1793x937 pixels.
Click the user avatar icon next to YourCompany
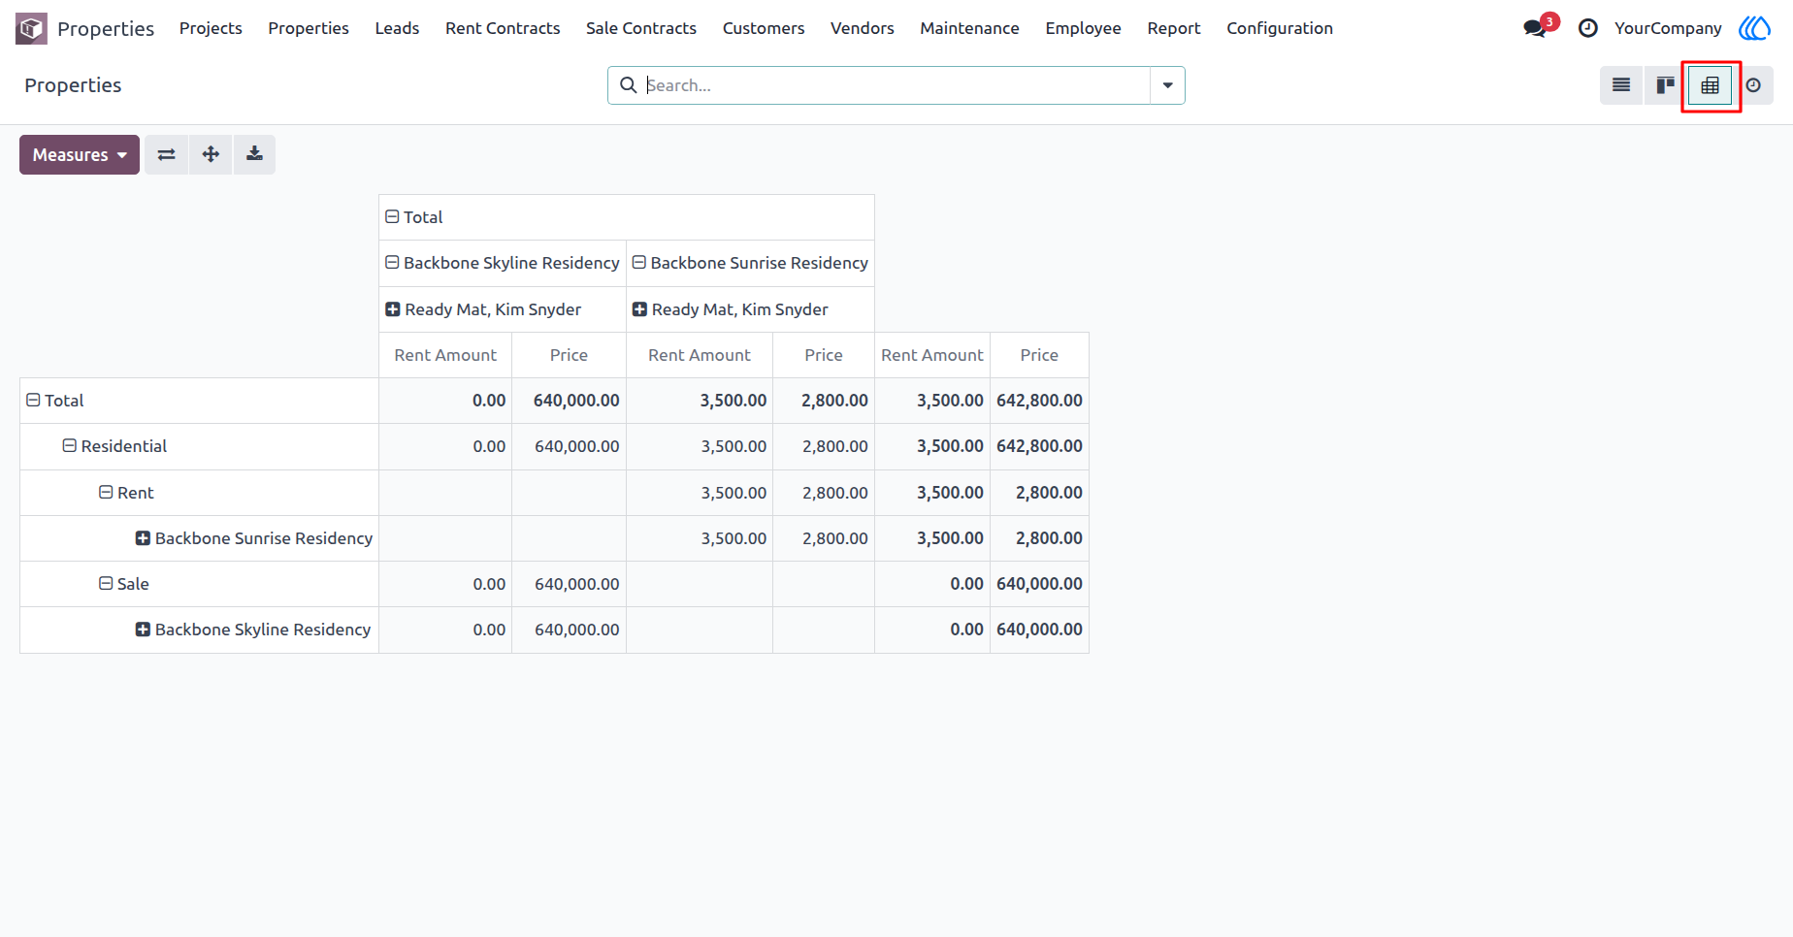1754,28
